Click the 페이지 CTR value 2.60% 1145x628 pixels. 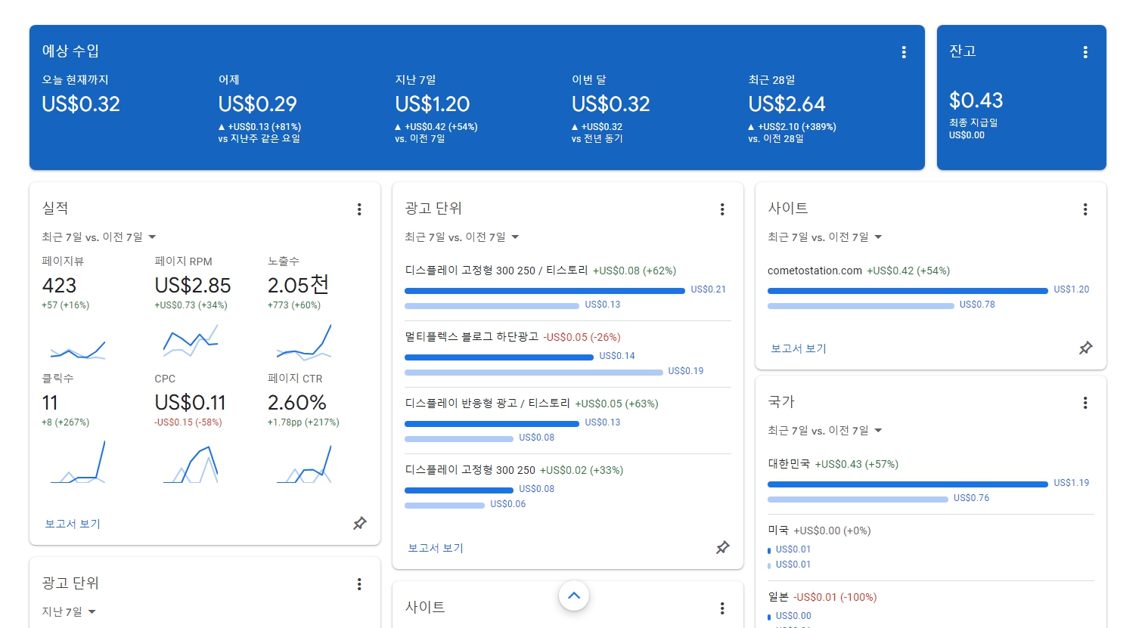[x=297, y=403]
